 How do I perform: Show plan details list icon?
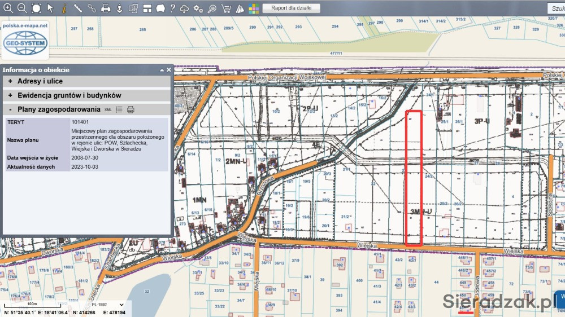[x=119, y=109]
